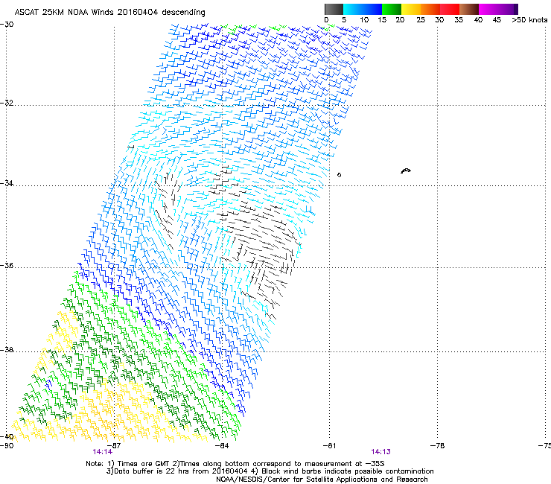
Task: Click the '-34' latitude axis label
Action: tap(7, 183)
